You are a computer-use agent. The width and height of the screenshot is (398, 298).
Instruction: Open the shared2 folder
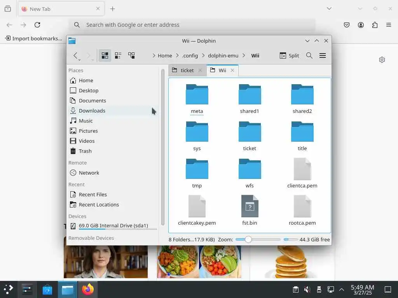tap(302, 99)
